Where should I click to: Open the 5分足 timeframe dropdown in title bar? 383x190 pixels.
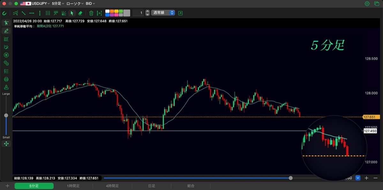(x=58, y=4)
